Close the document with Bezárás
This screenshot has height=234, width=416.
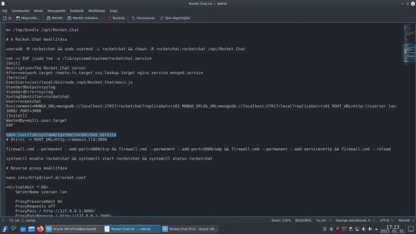pos(116,18)
